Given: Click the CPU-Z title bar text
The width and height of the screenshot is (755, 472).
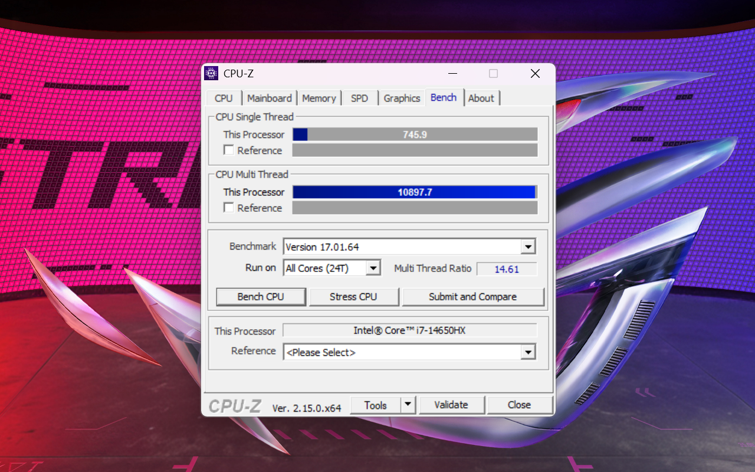Looking at the screenshot, I should coord(238,74).
